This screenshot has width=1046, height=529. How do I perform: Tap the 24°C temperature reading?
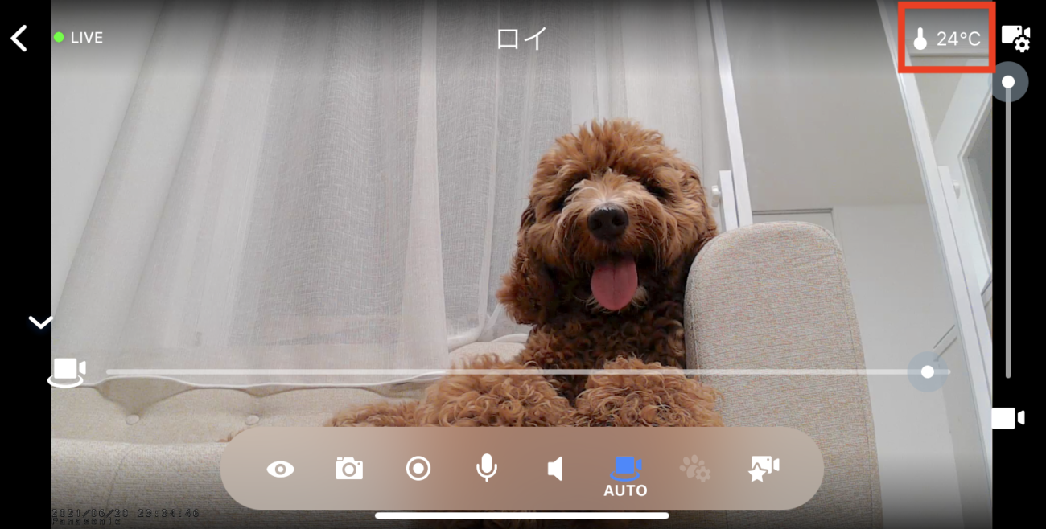[957, 39]
